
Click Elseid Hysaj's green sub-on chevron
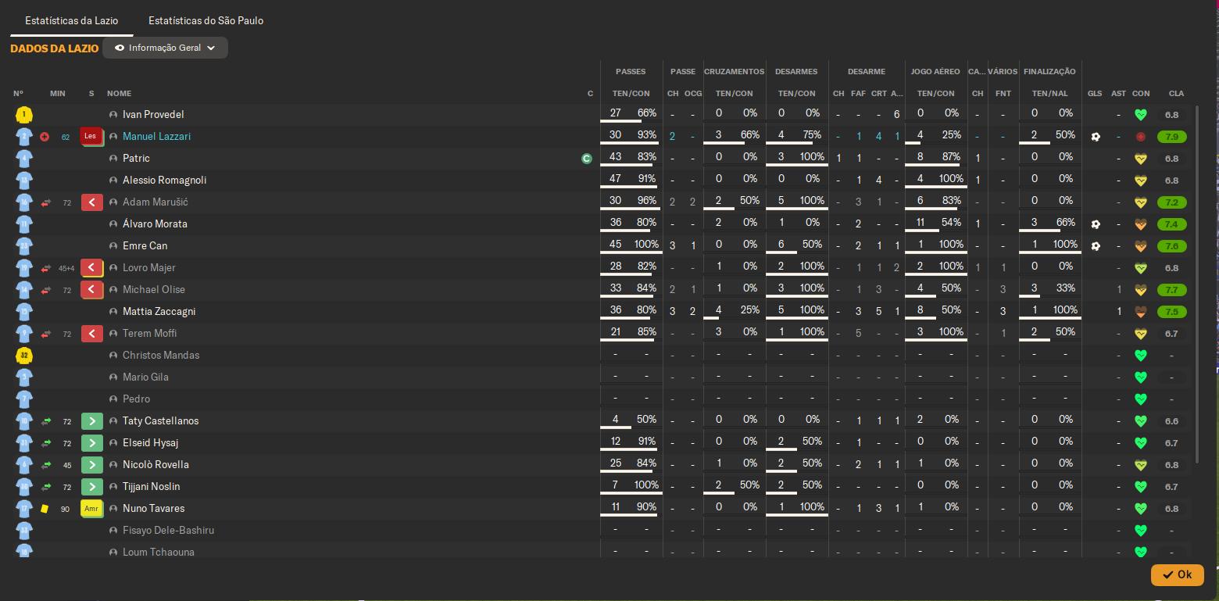coord(92,443)
